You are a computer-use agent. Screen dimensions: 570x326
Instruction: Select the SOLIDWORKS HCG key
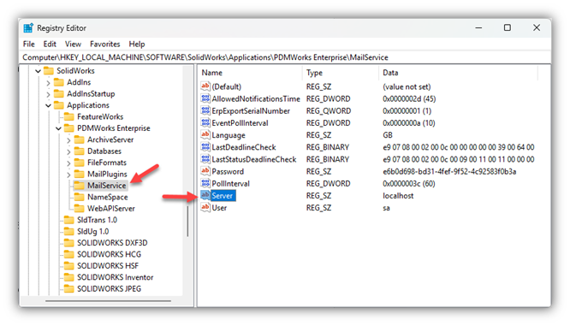[x=109, y=254]
